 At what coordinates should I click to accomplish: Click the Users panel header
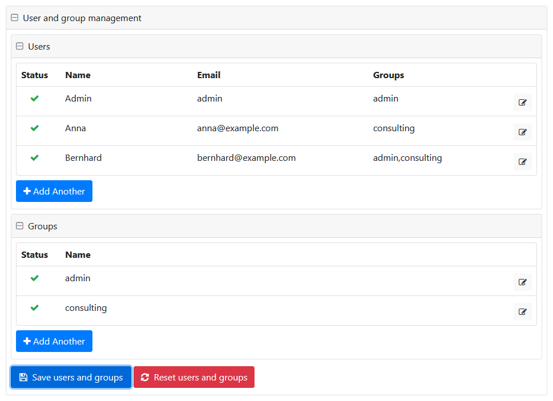[38, 46]
